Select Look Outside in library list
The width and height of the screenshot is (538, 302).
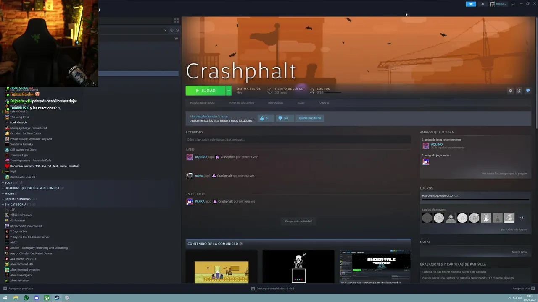[x=18, y=122]
